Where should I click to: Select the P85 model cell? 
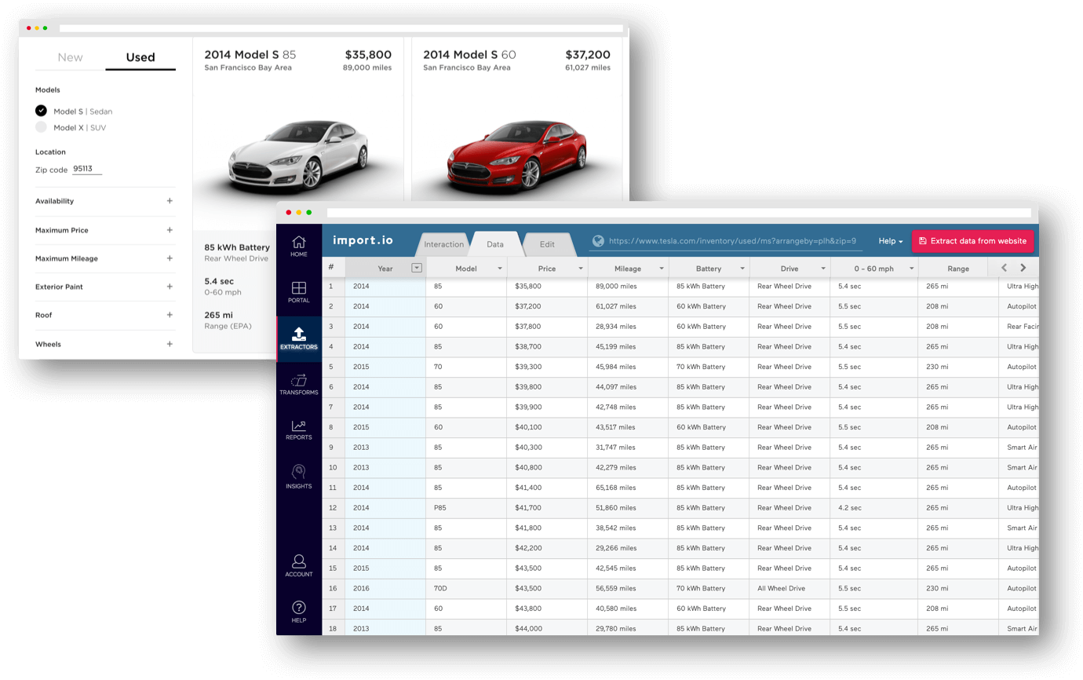(x=467, y=508)
